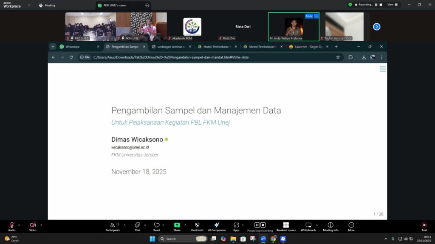Image resolution: width=435 pixels, height=244 pixels.
Task: Unmute microphone with Audio button
Action: [11, 226]
